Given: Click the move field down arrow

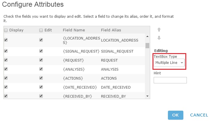Looking at the screenshot, I should coord(159,38).
